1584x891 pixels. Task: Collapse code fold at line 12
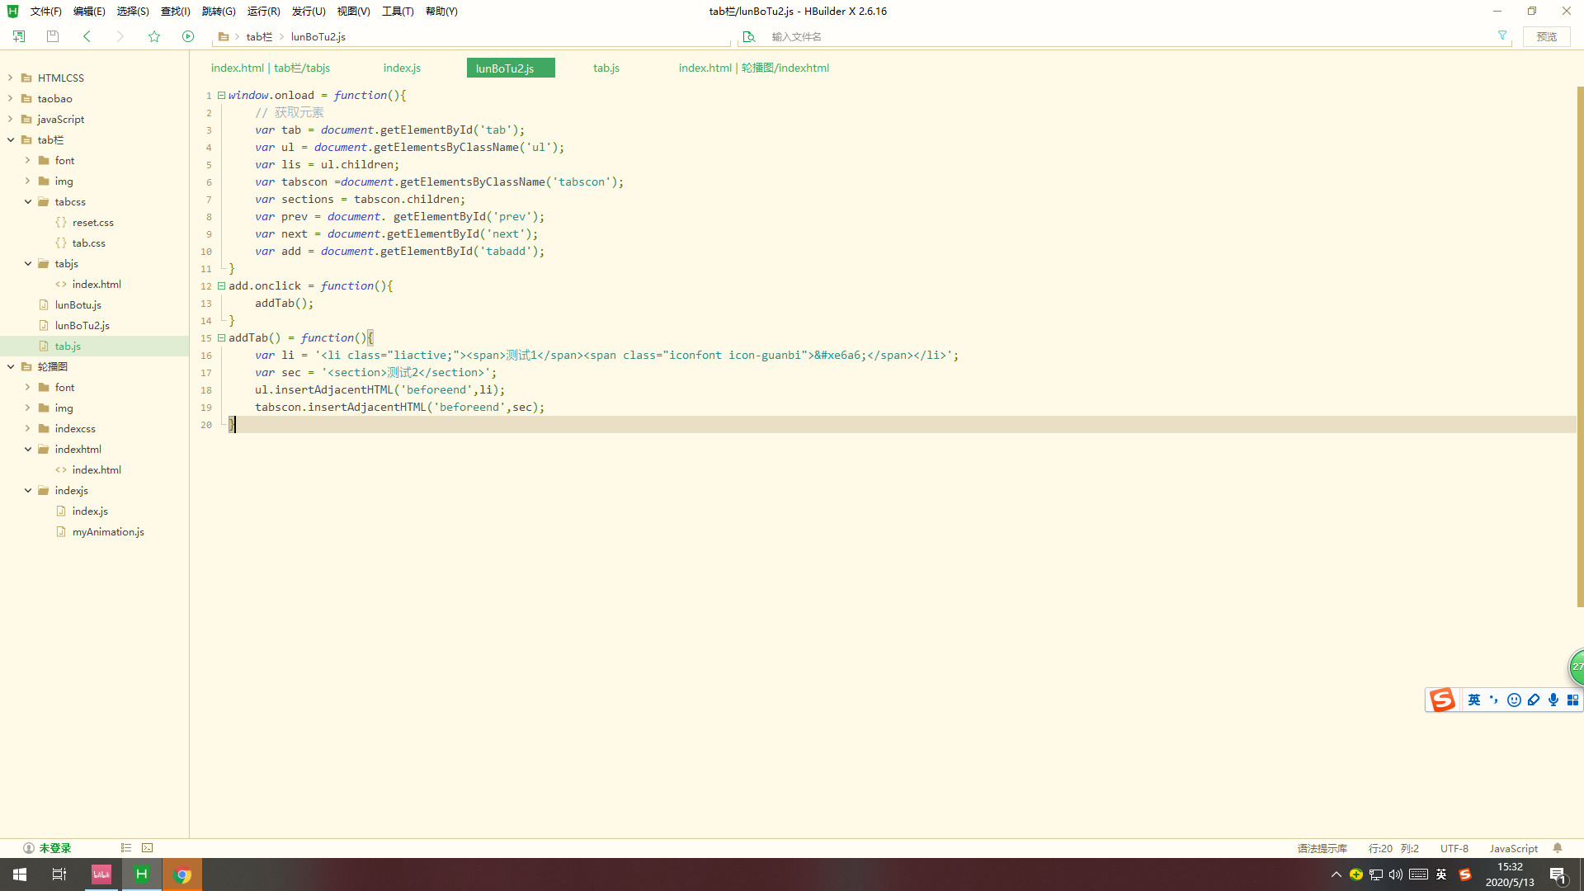(x=221, y=285)
